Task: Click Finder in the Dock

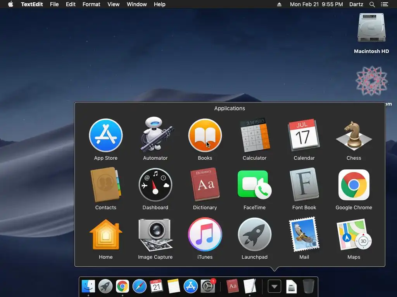Action: (88, 286)
